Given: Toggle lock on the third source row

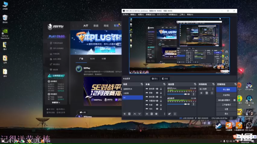Looking at the screenshot, I should (161, 97).
